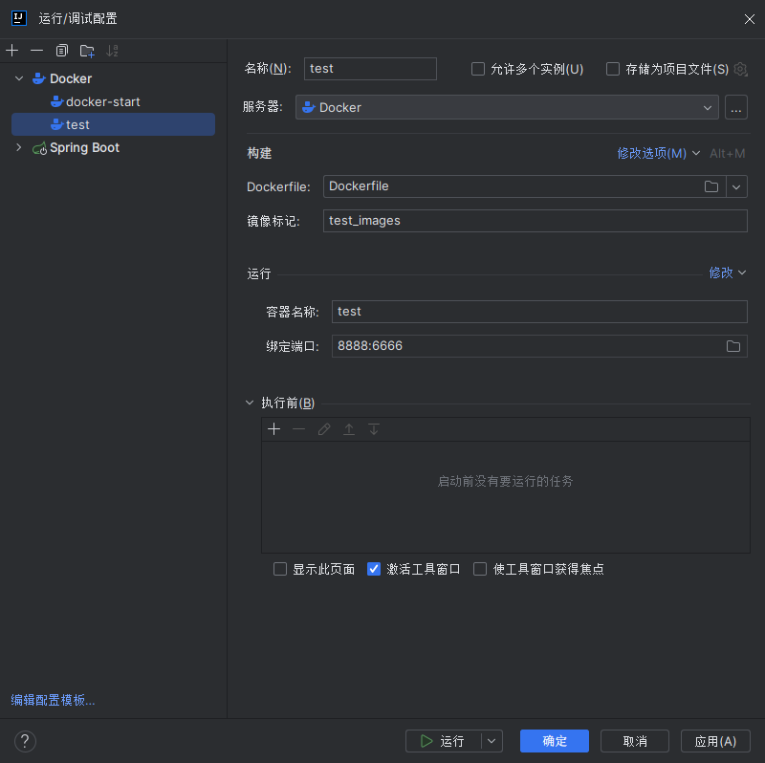Click the image tag input field
Screen dimensions: 765x763
tap(535, 221)
